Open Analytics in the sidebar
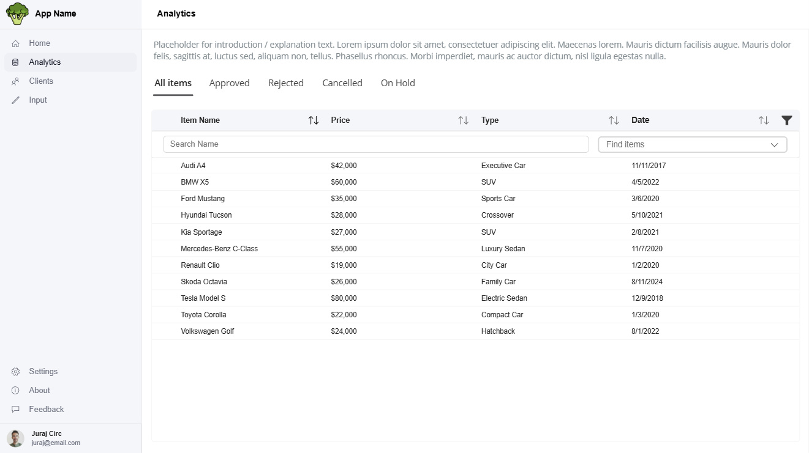Viewport: 809px width, 453px height. [x=45, y=62]
